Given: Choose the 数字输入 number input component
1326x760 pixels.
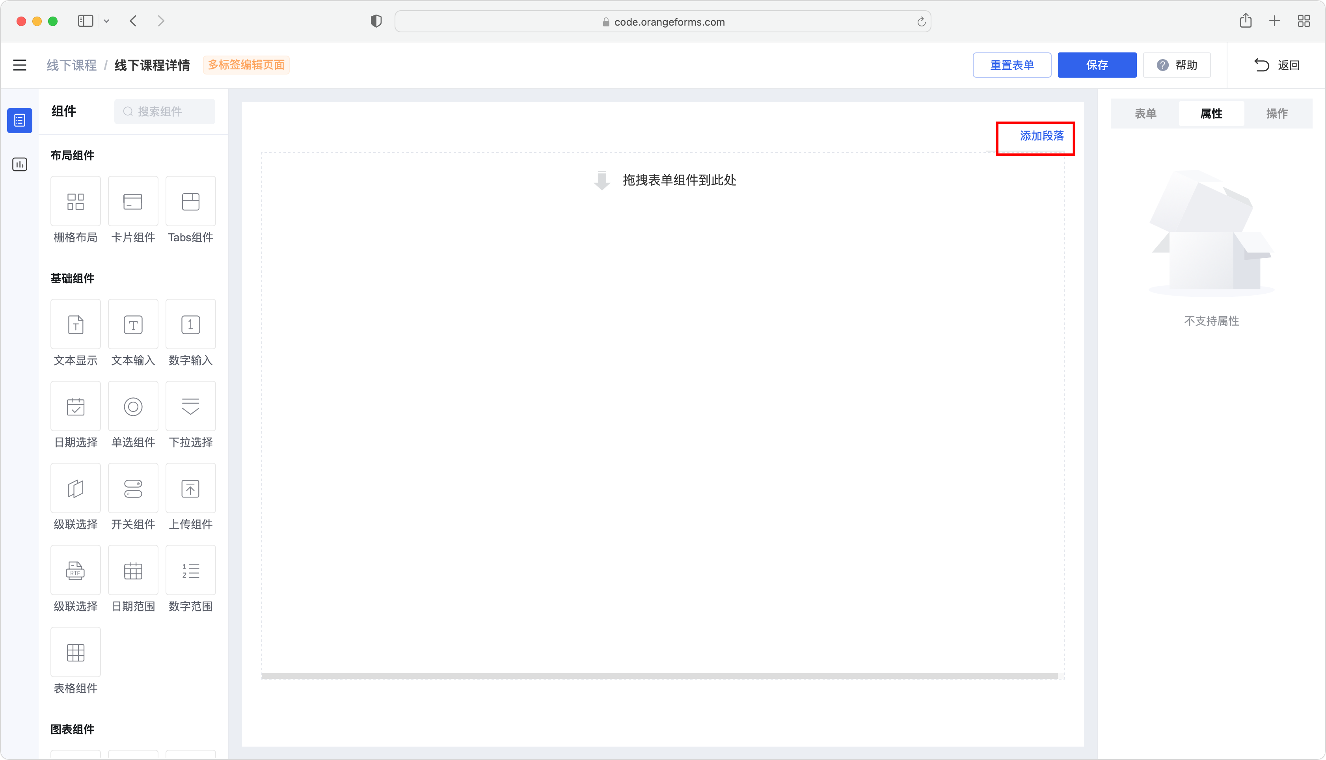Looking at the screenshot, I should [190, 324].
